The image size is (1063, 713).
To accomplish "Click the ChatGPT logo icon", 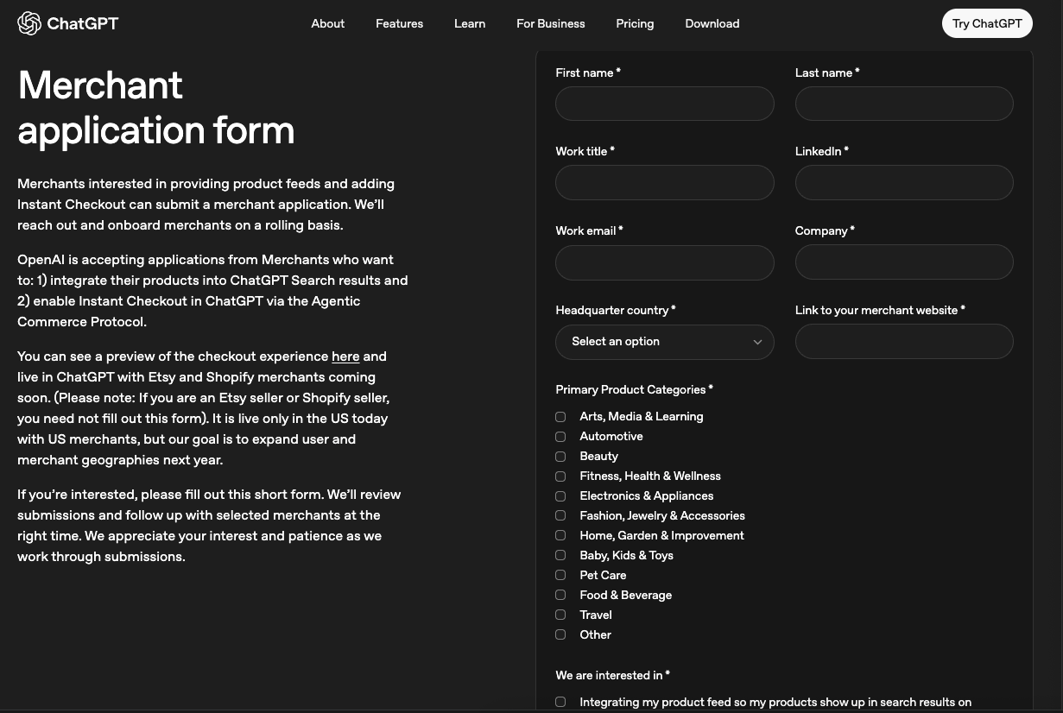I will [x=29, y=23].
